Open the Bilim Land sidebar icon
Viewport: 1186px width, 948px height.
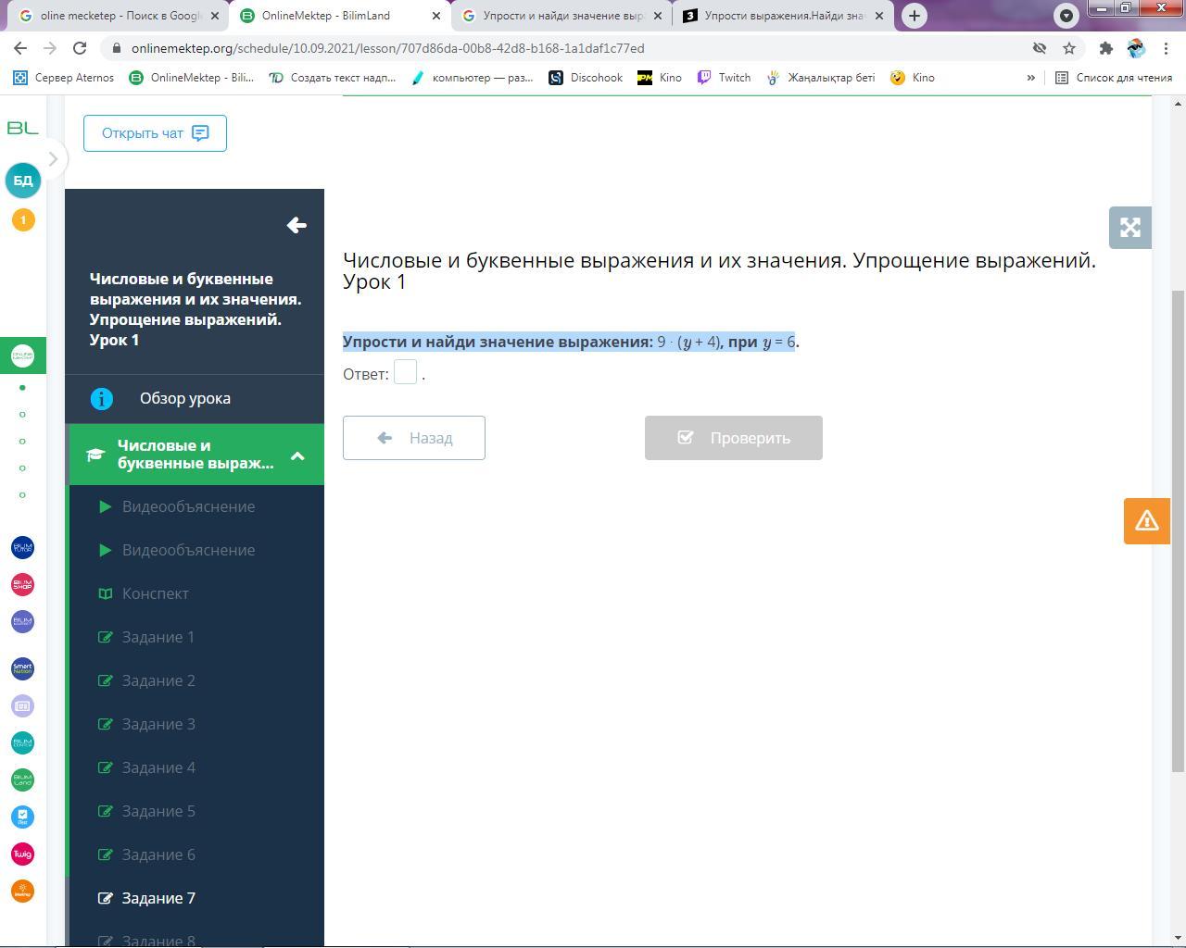(22, 780)
